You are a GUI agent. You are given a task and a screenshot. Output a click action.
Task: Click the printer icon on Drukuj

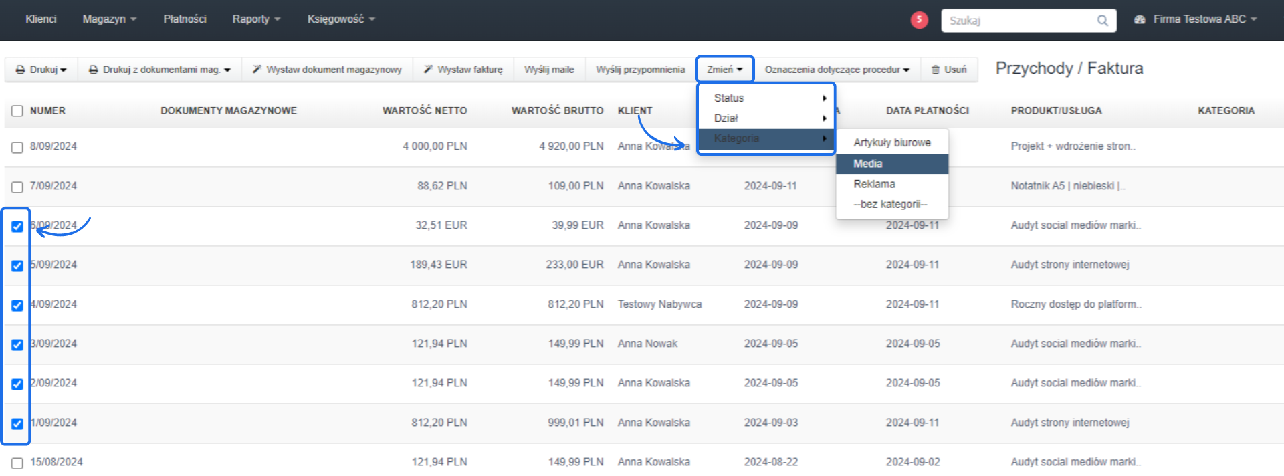21,70
